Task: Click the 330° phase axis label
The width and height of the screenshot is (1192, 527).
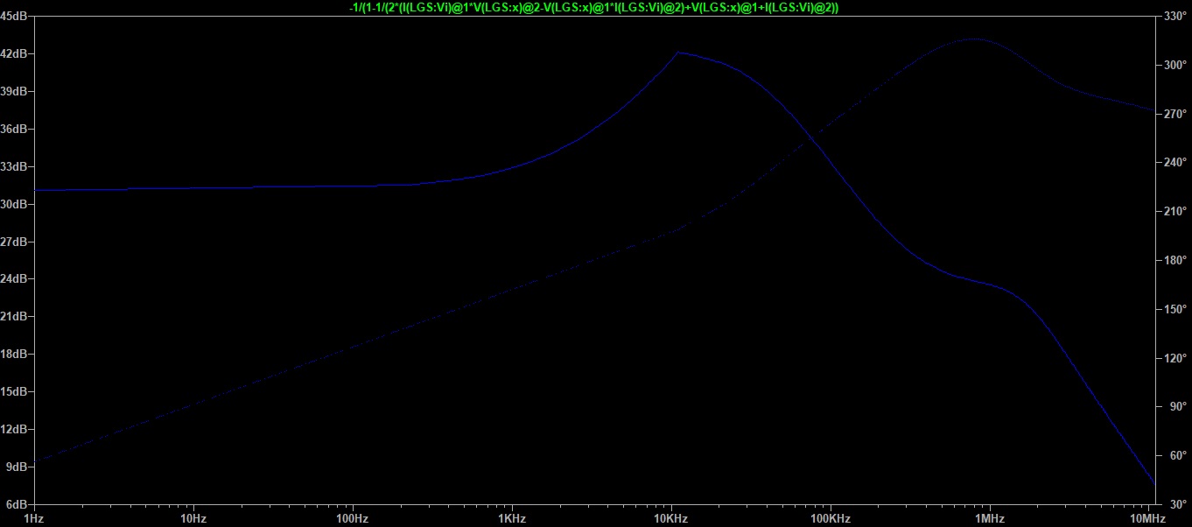Action: coord(1174,16)
